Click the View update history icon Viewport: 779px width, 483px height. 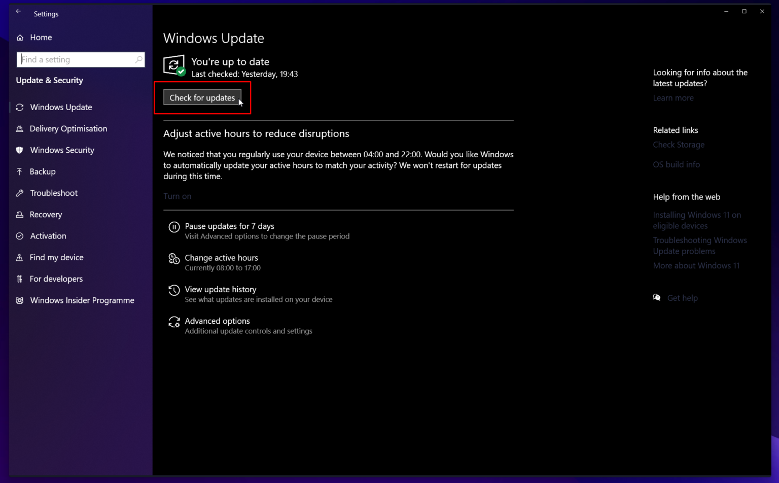tap(174, 291)
